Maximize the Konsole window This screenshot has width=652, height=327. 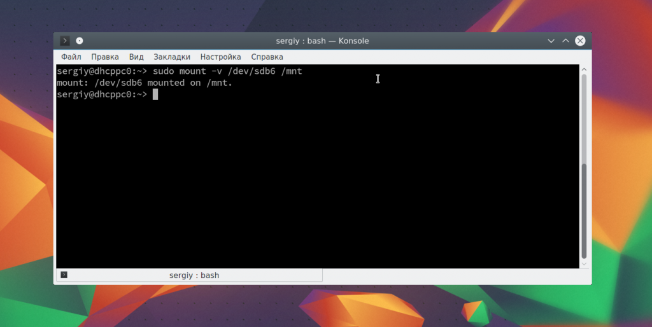[565, 41]
